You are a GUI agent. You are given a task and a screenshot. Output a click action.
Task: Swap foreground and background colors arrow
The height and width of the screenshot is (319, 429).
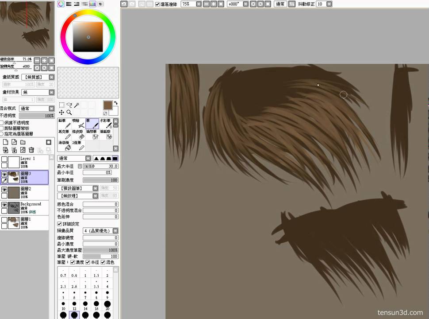116,103
